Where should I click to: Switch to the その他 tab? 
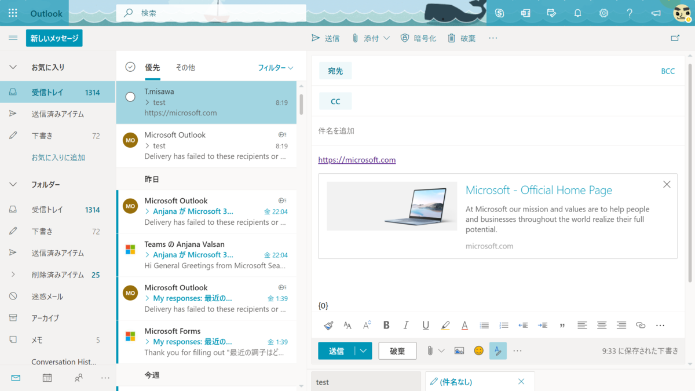click(185, 68)
